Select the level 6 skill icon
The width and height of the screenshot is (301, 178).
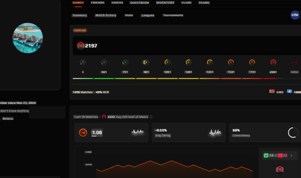[x=189, y=62]
